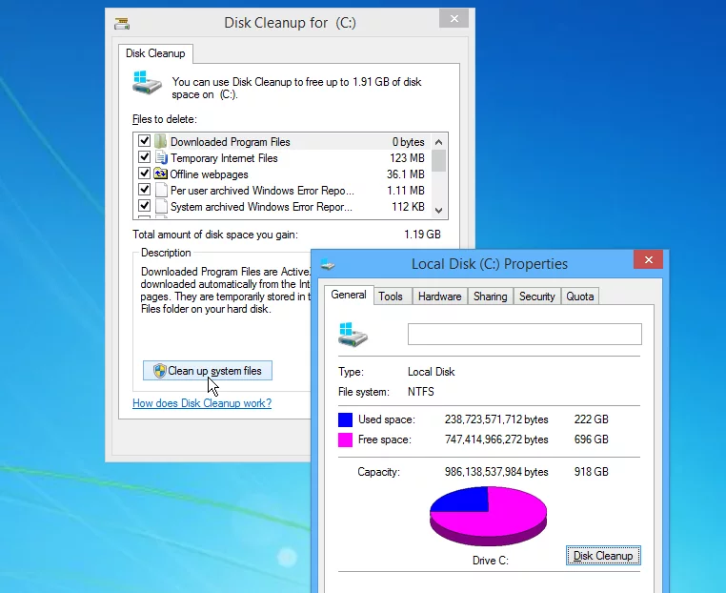
Task: Click the 238,723,571,712 bytes used value
Action: tap(496, 419)
